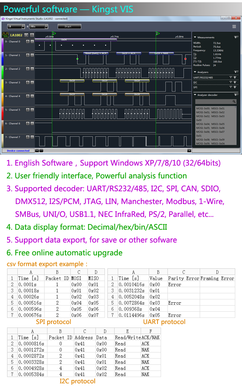
Task: Open SPI analyzer settings gear
Action: point(235,87)
